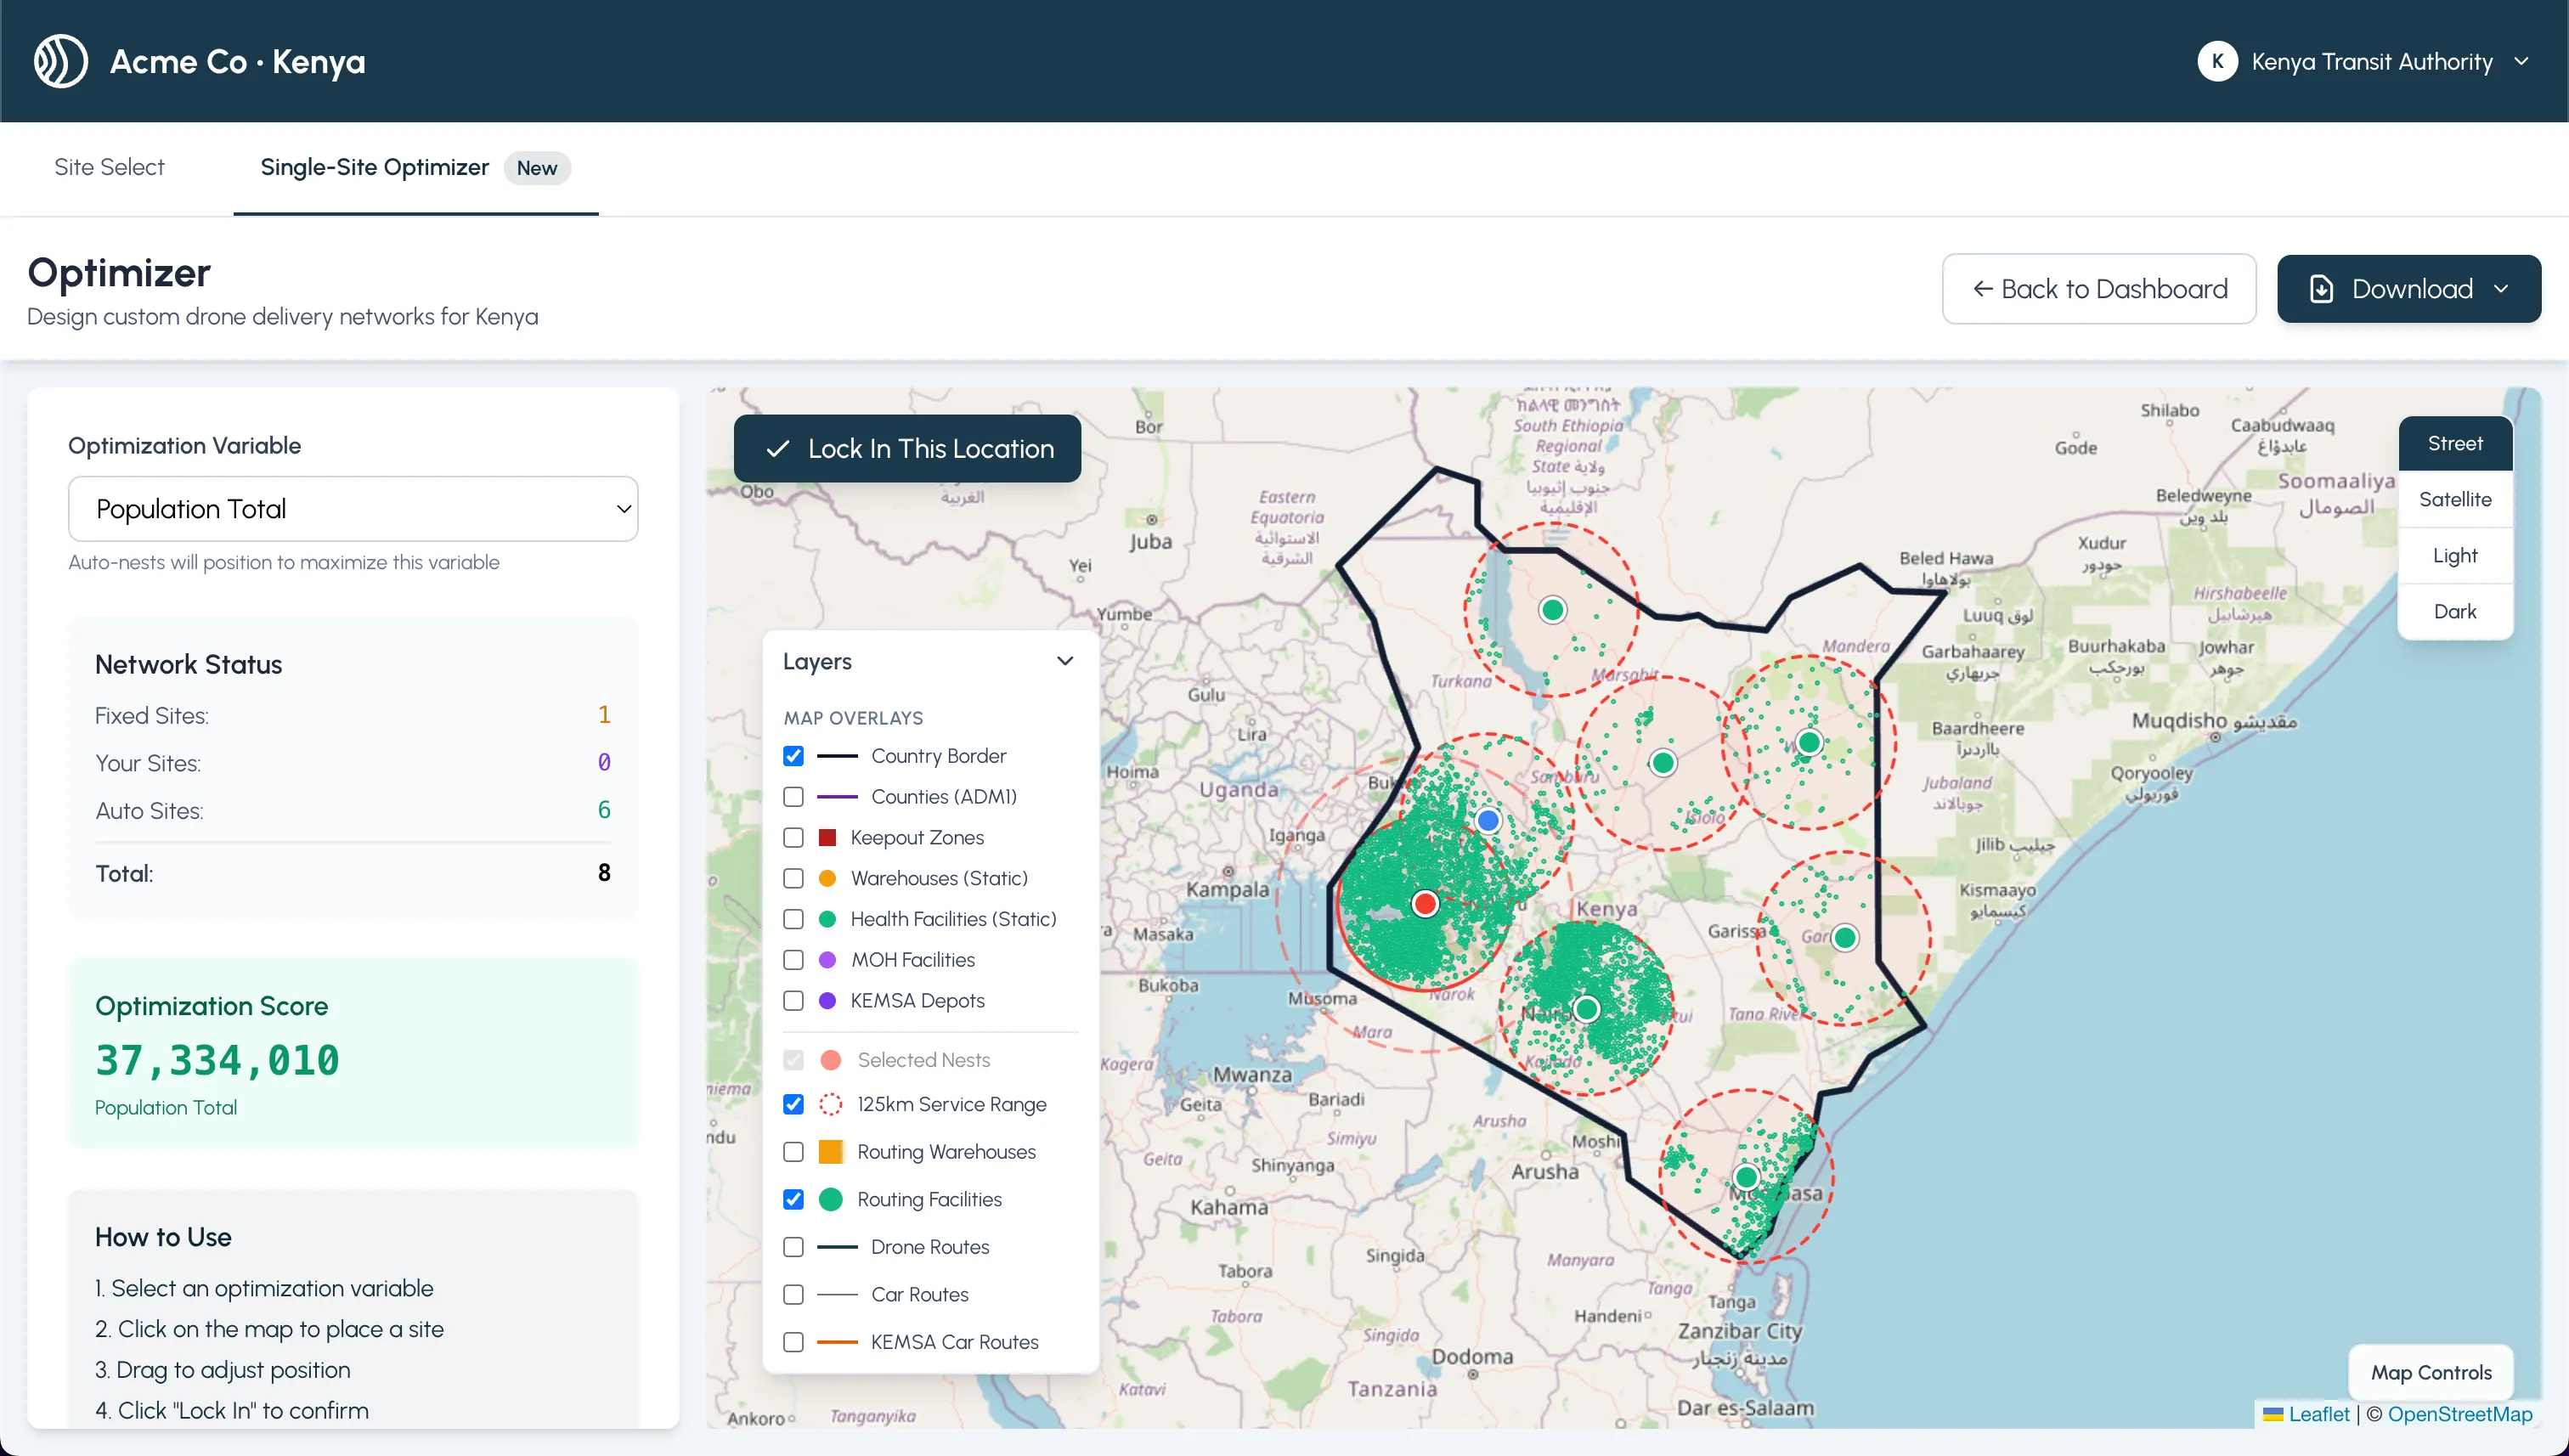Viewport: 2569px width, 1456px height.
Task: Click Lock In This Location button
Action: coord(907,449)
